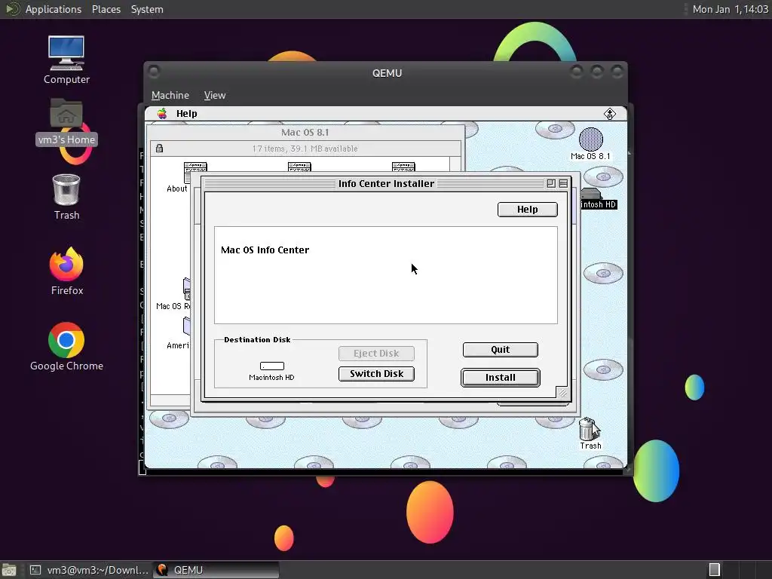The width and height of the screenshot is (772, 579).
Task: Click the distro logo icon in top panel
Action: [x=12, y=9]
